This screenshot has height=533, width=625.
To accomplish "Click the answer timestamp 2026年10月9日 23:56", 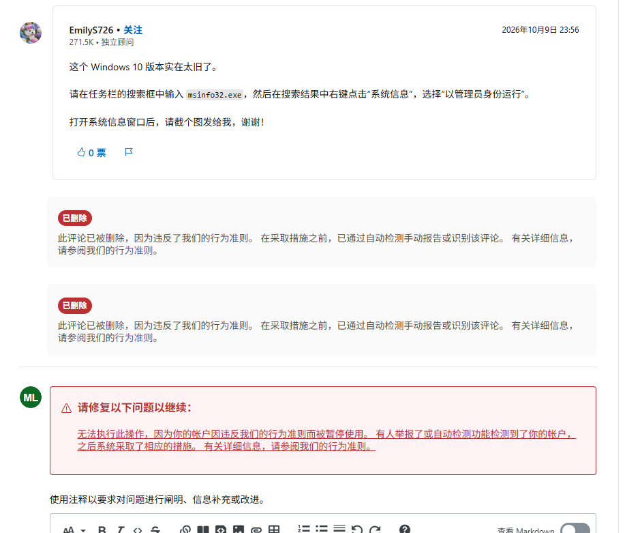I will click(540, 30).
